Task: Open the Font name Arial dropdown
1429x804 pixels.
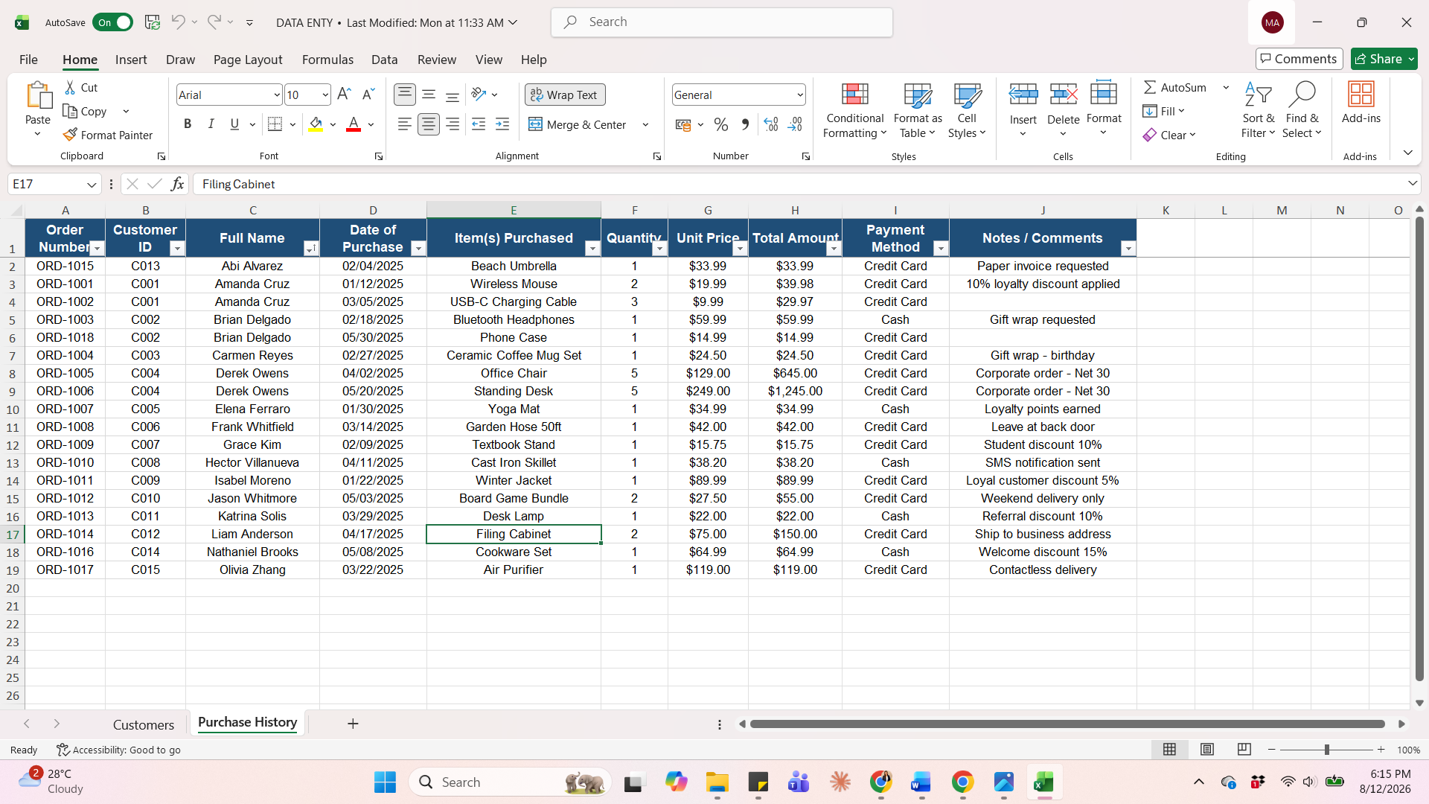Action: (x=277, y=95)
